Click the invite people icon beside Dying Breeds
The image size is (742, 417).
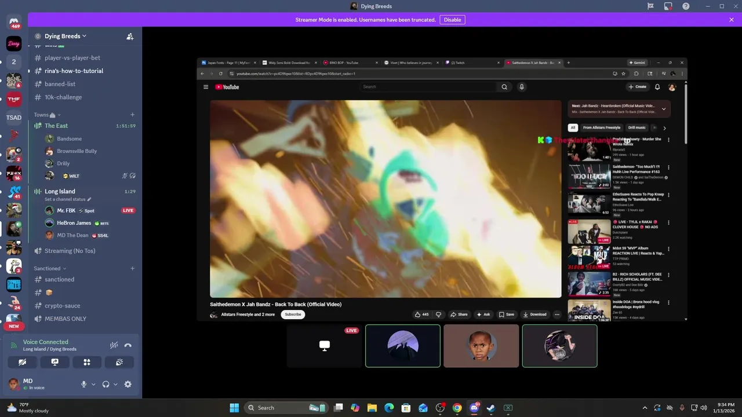130,36
